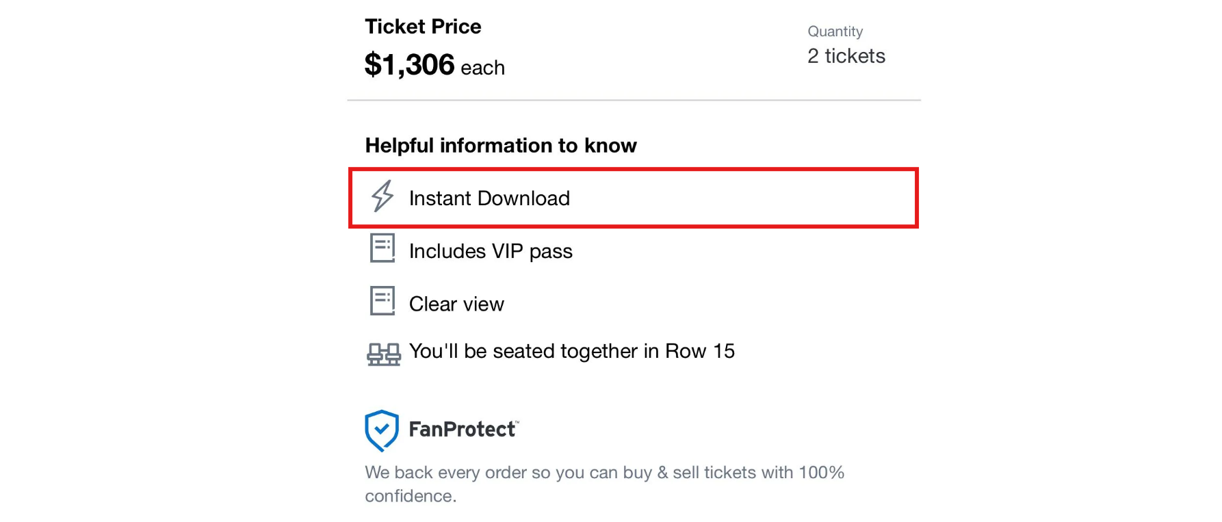Select the Includes VIP pass text
The image size is (1222, 522).
(491, 251)
